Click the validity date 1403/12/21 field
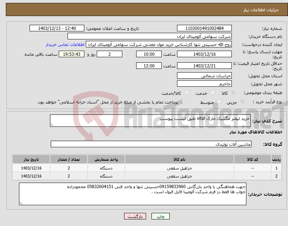 [204, 66]
